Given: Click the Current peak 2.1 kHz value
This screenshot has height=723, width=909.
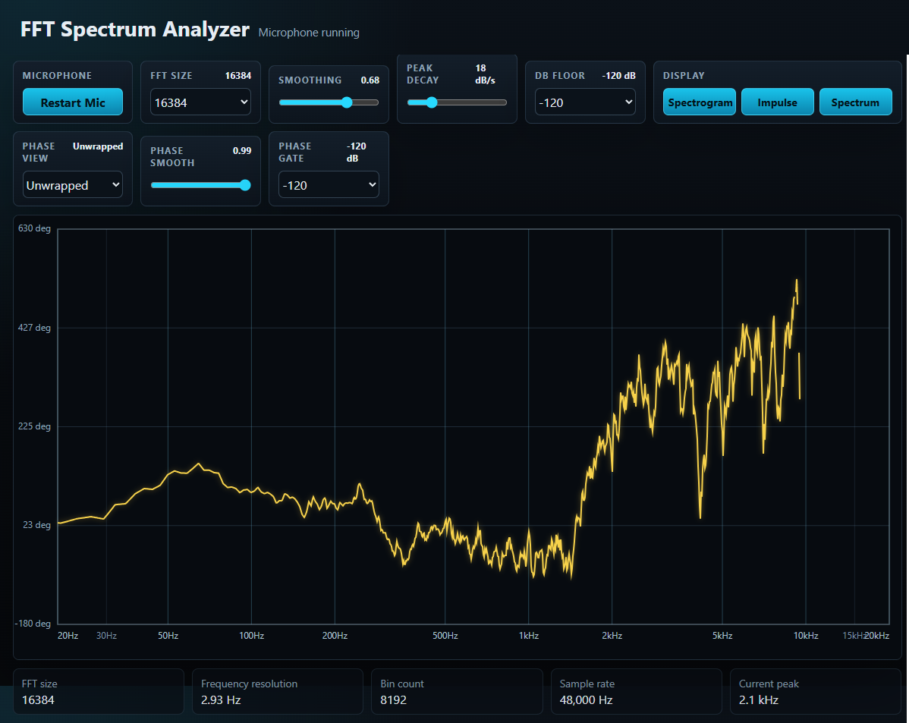Looking at the screenshot, I should click(x=758, y=699).
